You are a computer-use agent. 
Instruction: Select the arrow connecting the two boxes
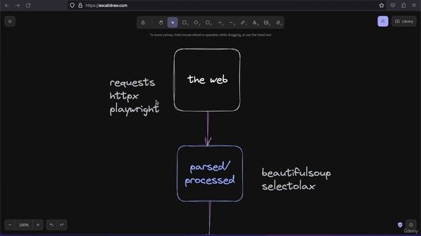tap(208, 128)
